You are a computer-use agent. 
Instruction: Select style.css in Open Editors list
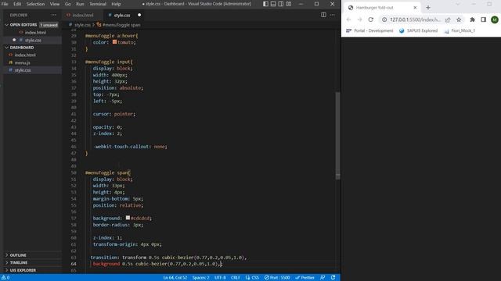(33, 40)
